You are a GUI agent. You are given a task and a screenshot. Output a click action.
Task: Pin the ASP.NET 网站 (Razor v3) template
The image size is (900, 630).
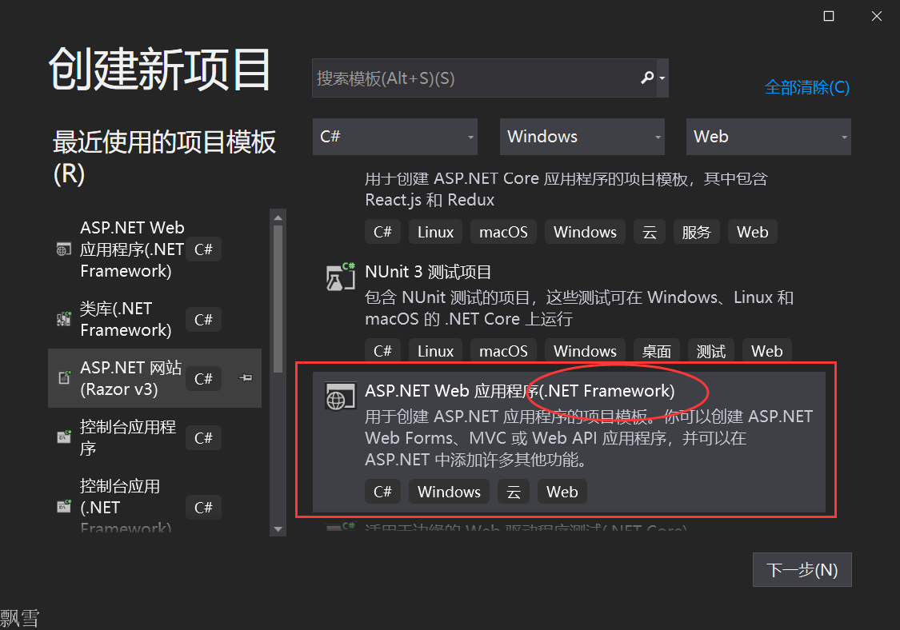point(246,377)
